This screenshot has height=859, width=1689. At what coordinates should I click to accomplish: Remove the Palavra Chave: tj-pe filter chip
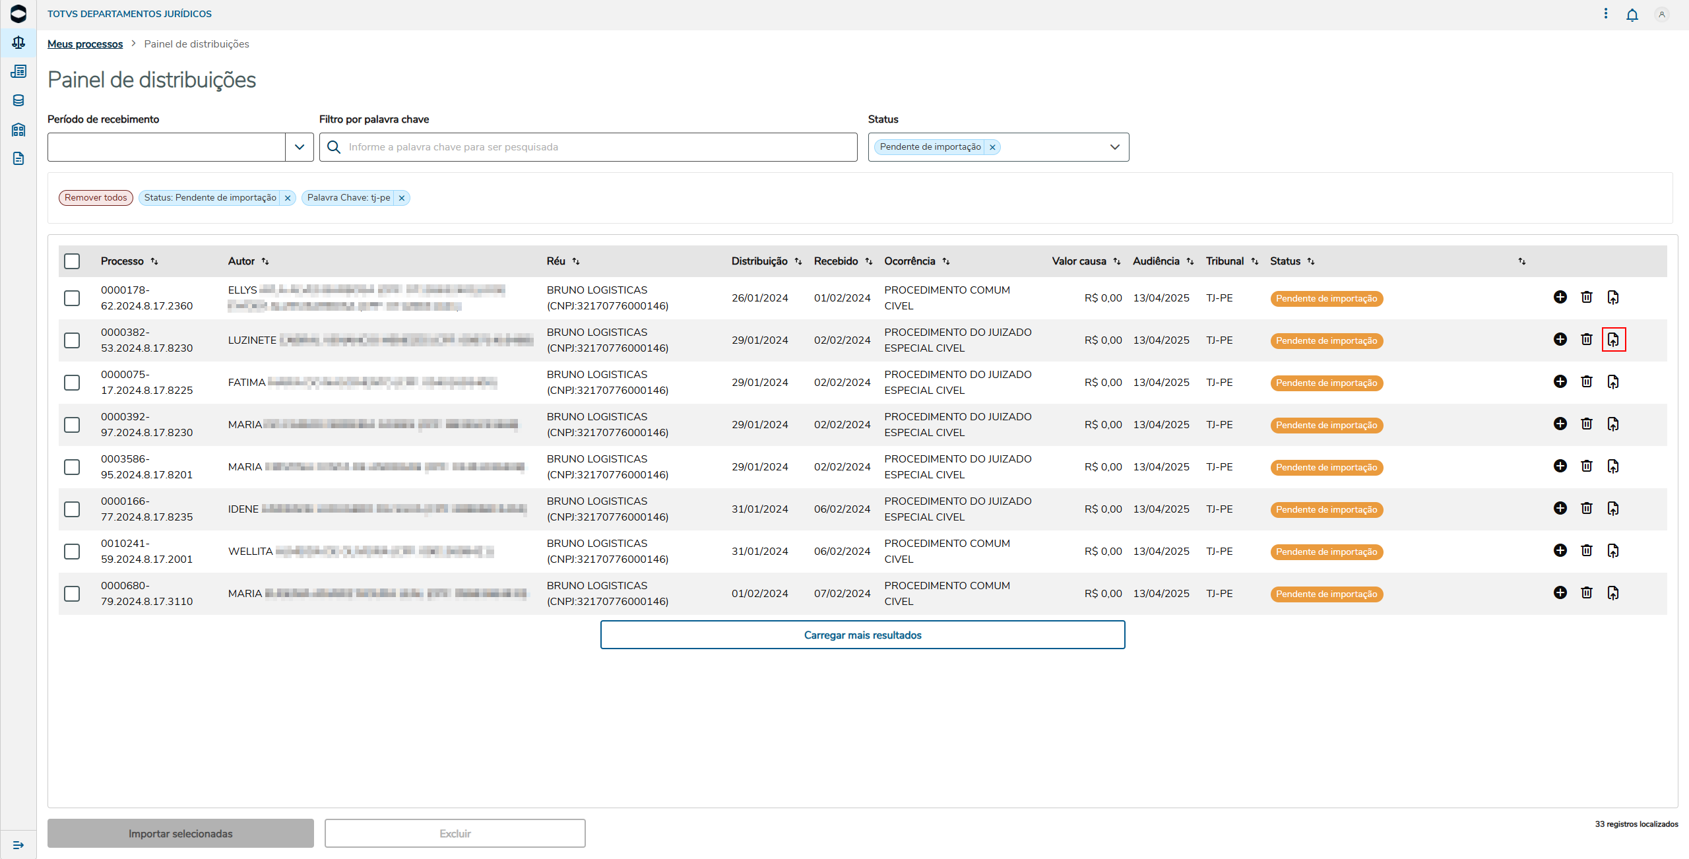click(401, 198)
